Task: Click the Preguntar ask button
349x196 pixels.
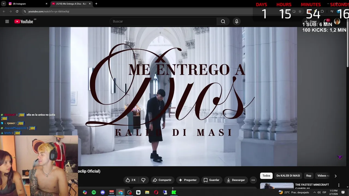Action: (x=188, y=180)
